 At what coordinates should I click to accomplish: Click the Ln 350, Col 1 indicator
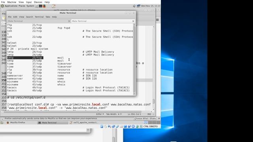pos(134,114)
